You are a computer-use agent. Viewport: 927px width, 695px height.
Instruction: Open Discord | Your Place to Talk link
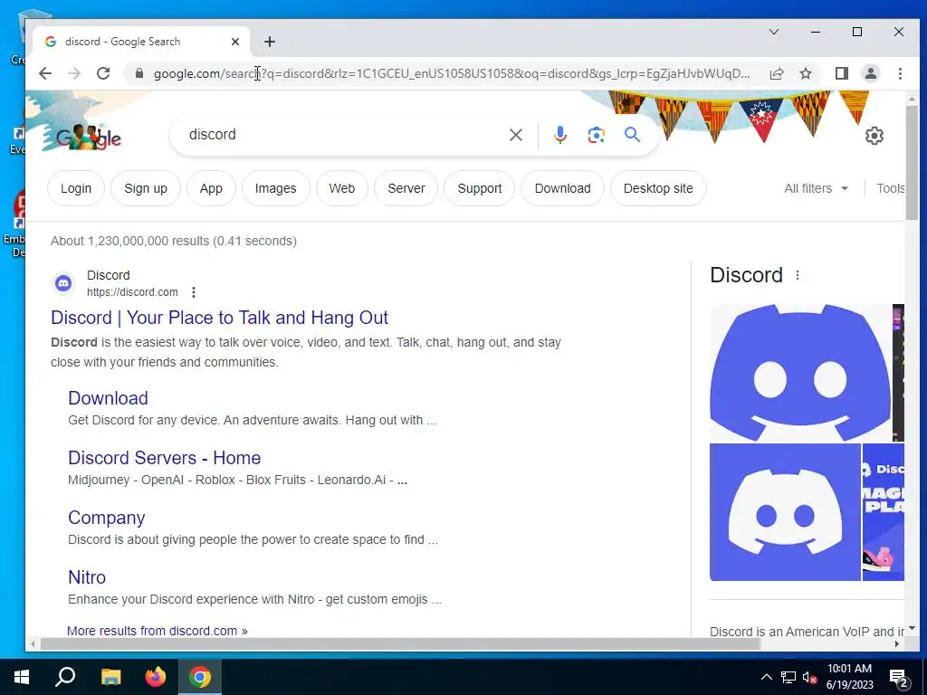click(x=219, y=318)
